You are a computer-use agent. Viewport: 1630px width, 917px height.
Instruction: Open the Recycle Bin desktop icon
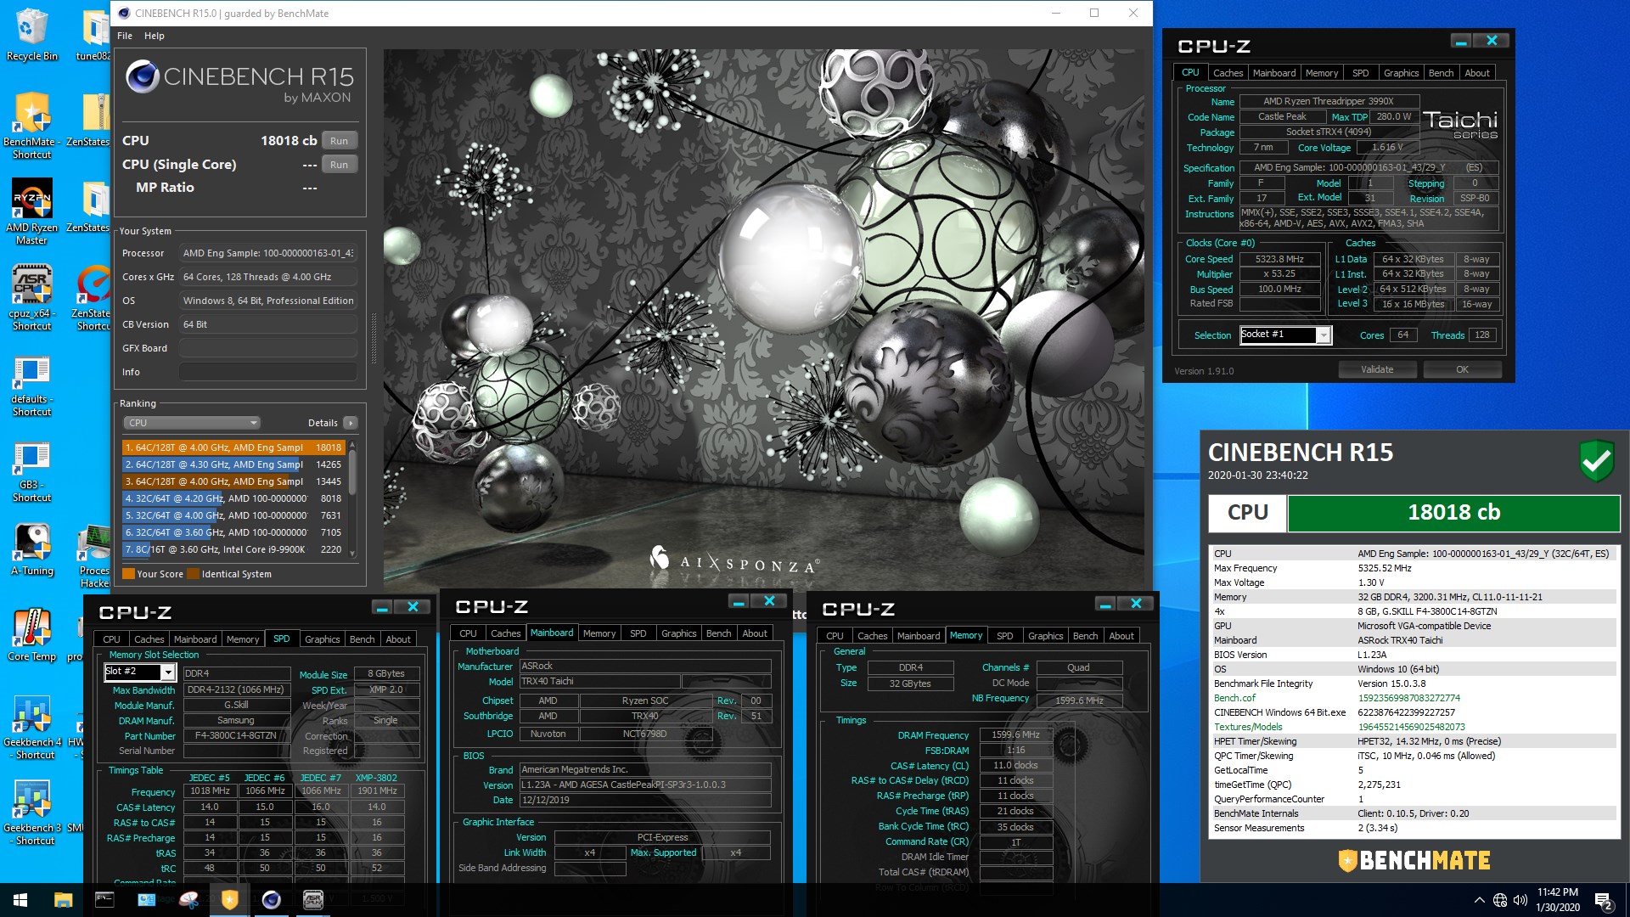tap(31, 34)
